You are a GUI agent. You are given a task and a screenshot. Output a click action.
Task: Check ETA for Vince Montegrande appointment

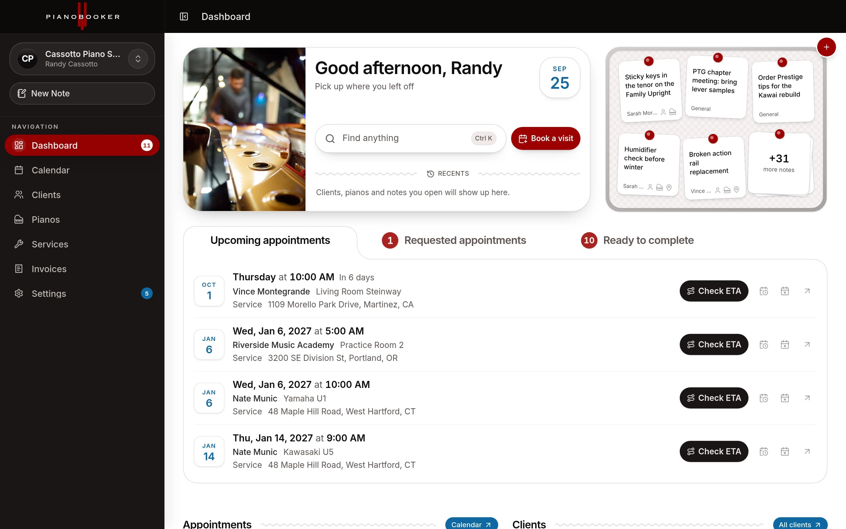pyautogui.click(x=714, y=291)
